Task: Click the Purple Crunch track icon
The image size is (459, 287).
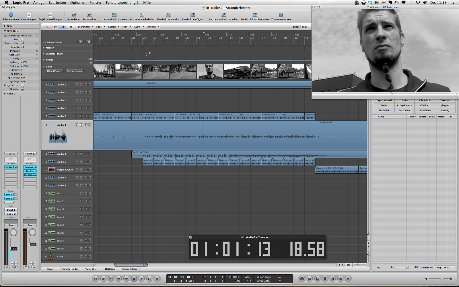Action: tap(52, 170)
